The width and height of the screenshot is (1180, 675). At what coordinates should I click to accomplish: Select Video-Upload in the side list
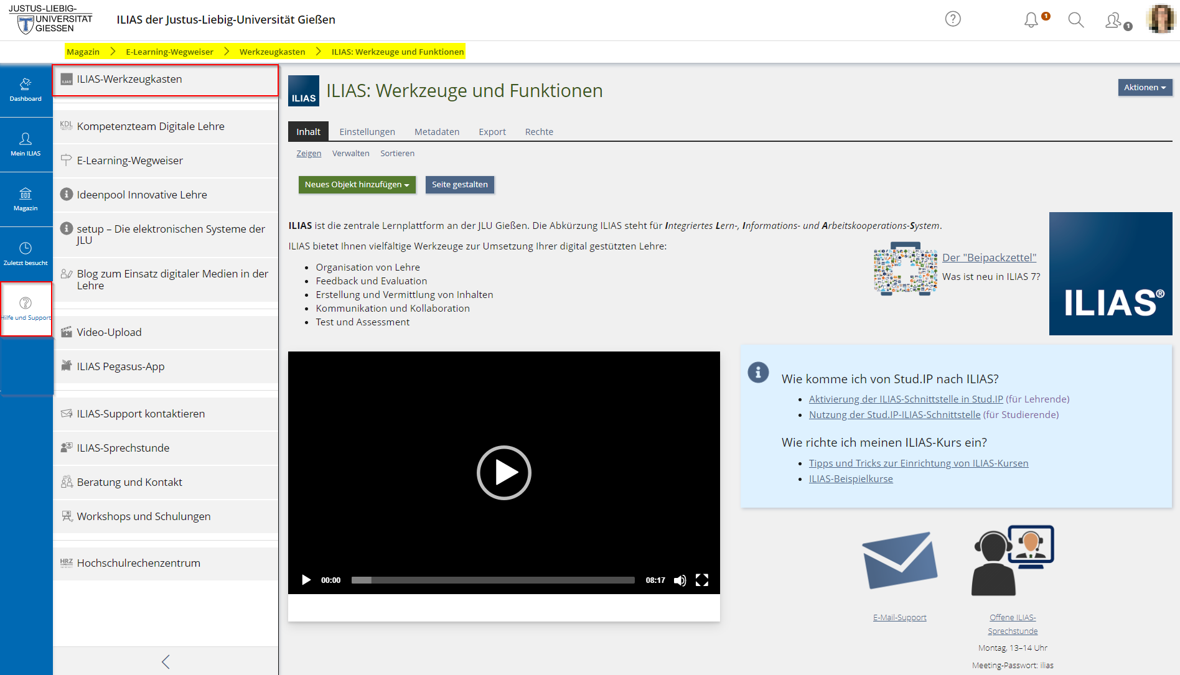[109, 332]
